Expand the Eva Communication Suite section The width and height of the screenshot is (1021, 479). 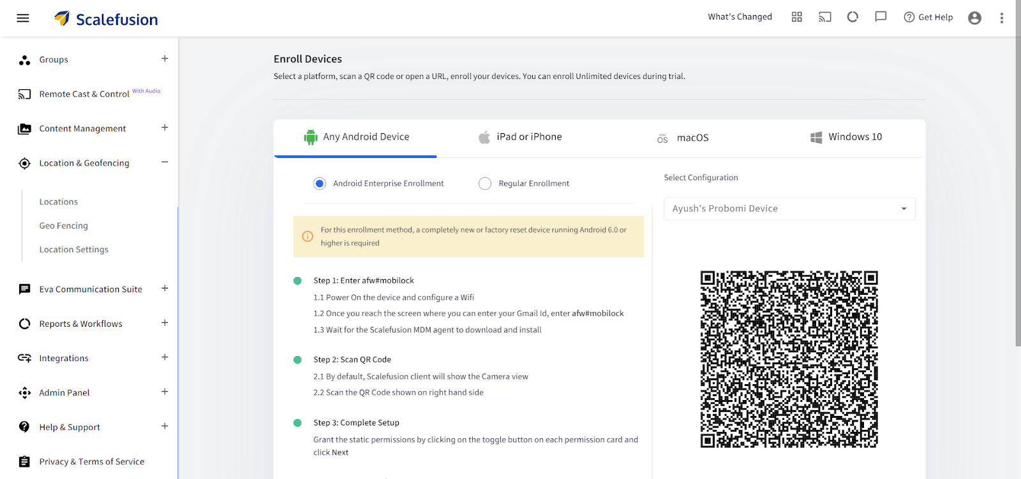165,288
